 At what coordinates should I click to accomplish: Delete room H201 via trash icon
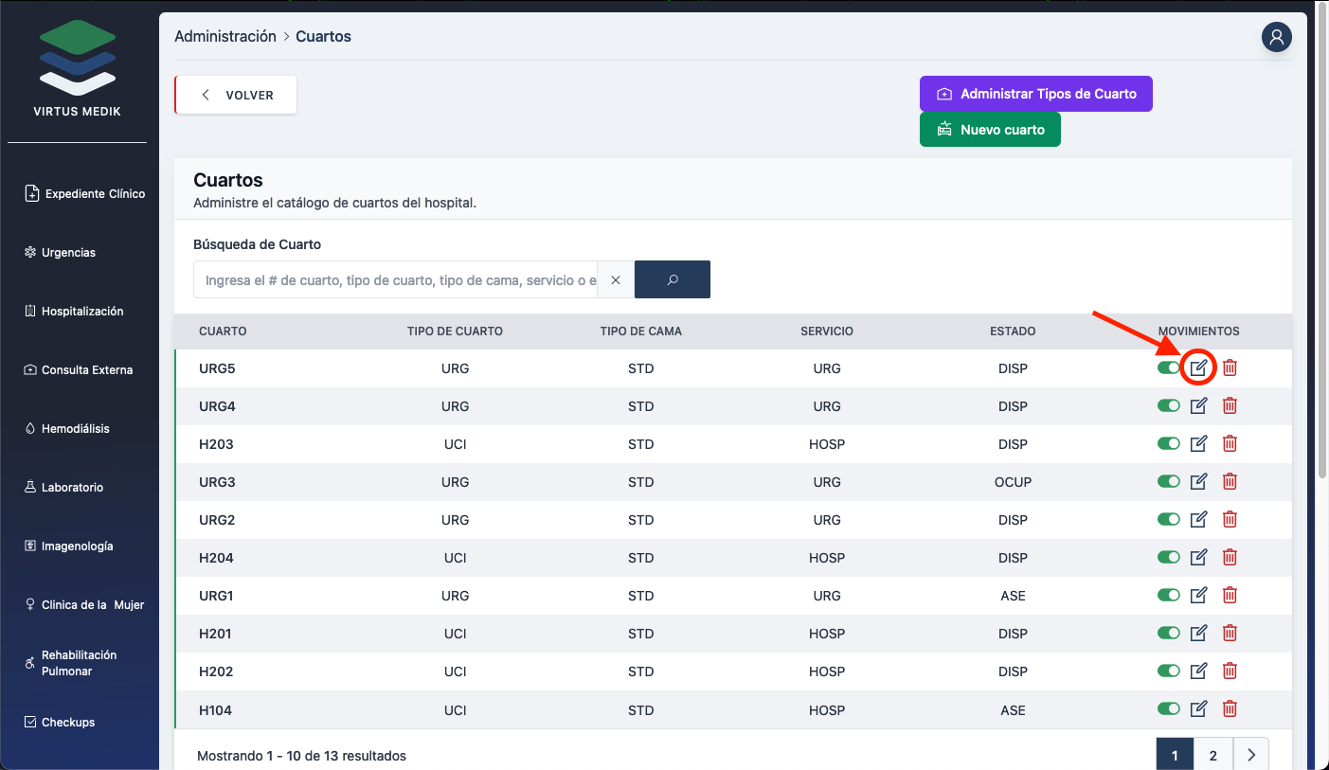(x=1230, y=634)
